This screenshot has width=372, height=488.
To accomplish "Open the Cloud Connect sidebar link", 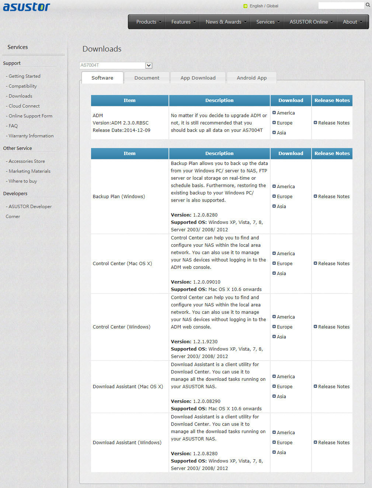I will coord(24,106).
